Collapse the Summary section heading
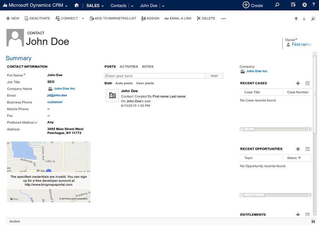The image size is (319, 225). pyautogui.click(x=18, y=58)
